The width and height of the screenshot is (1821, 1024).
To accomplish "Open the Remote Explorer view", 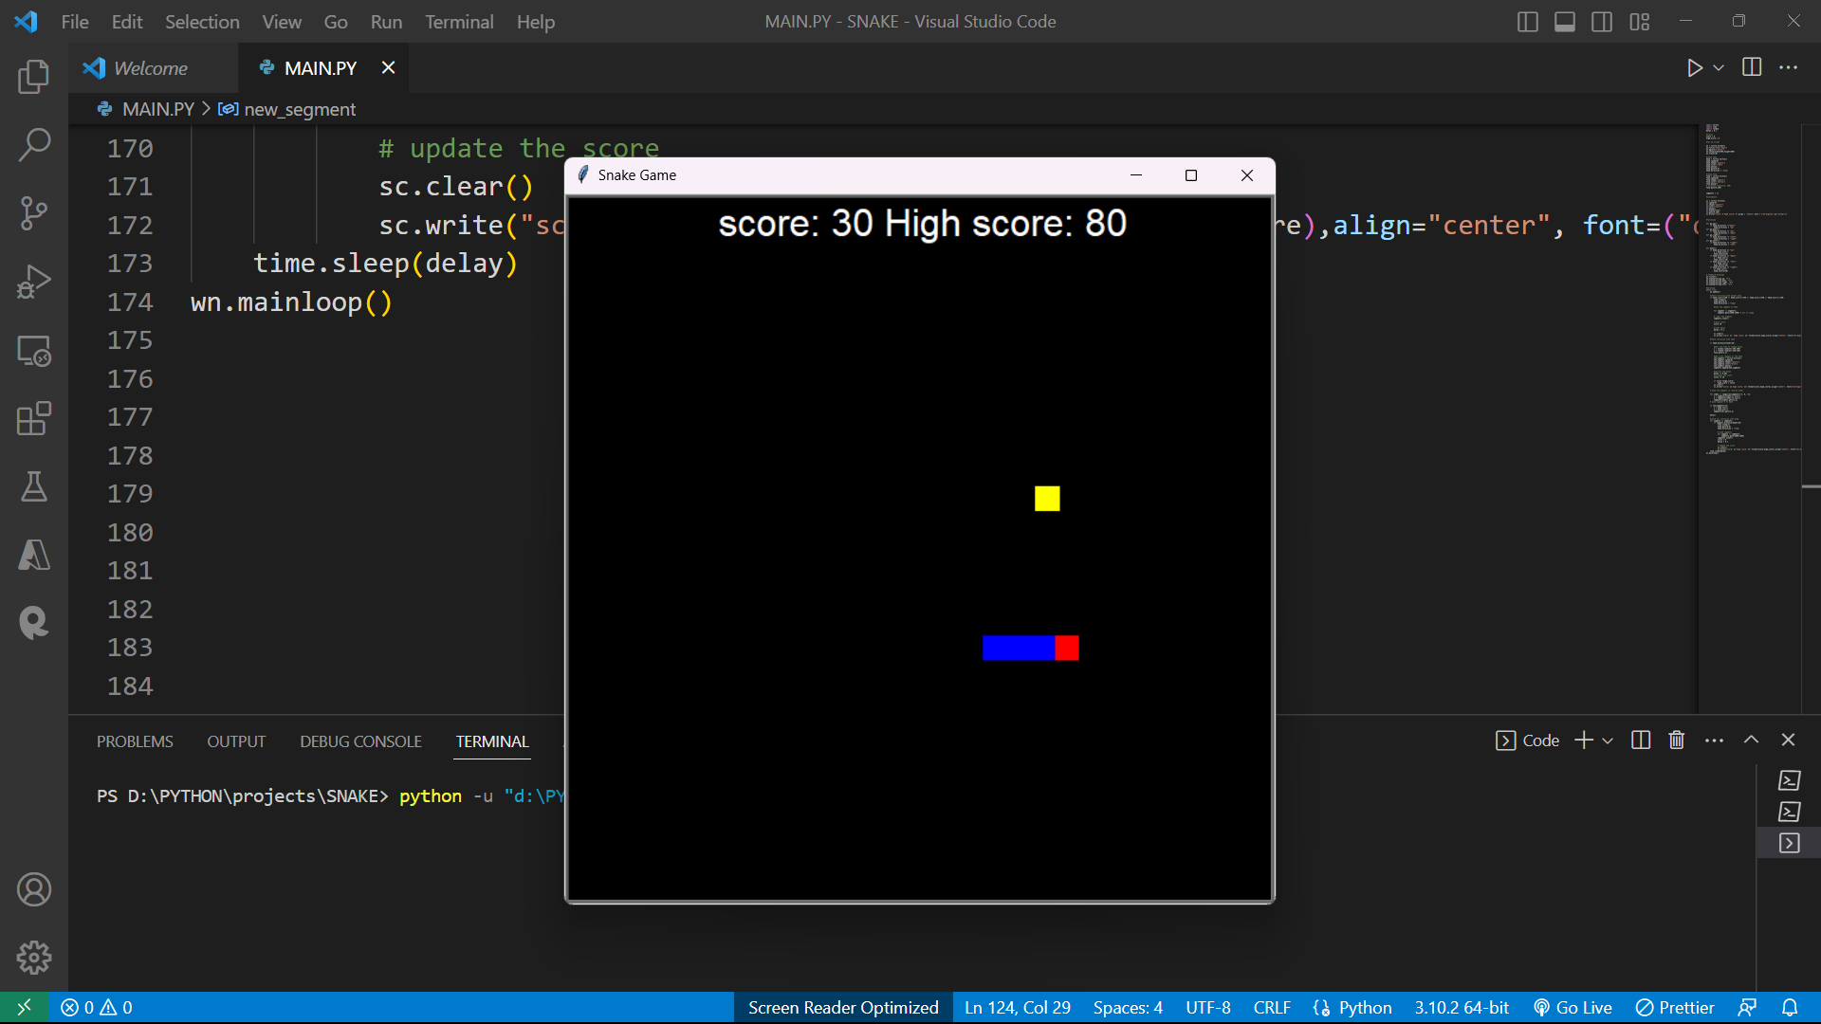I will click(x=34, y=351).
